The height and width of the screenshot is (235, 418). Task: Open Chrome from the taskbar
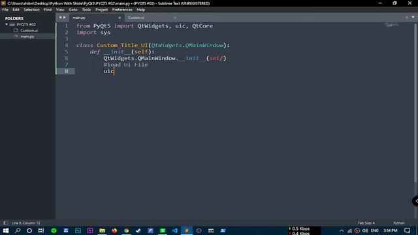click(x=126, y=230)
